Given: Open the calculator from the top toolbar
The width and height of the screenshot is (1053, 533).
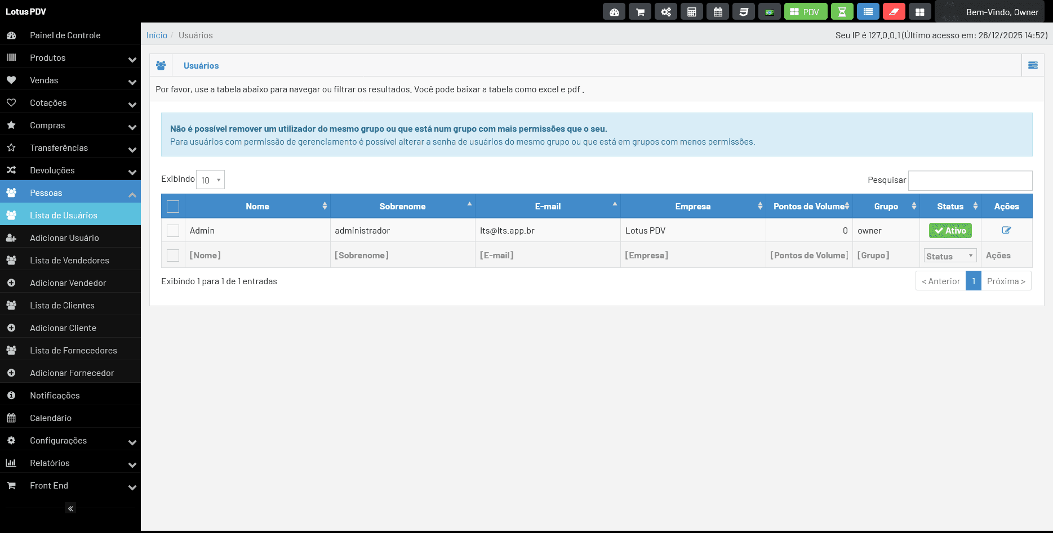Looking at the screenshot, I should [x=692, y=12].
